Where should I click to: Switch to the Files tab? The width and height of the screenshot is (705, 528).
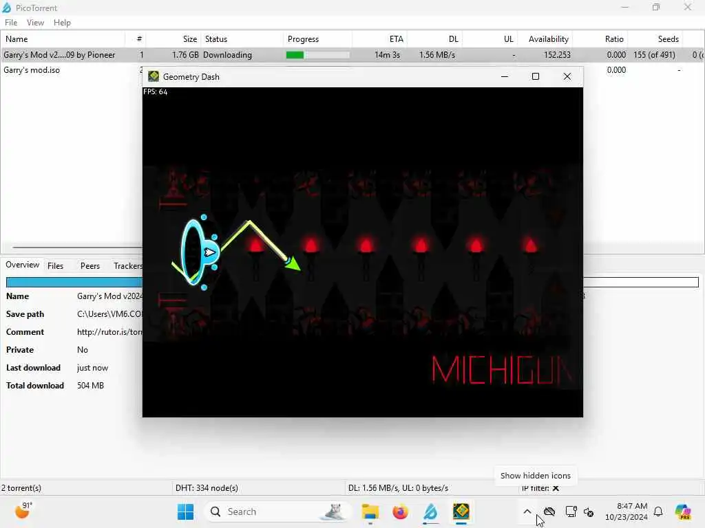tap(55, 266)
